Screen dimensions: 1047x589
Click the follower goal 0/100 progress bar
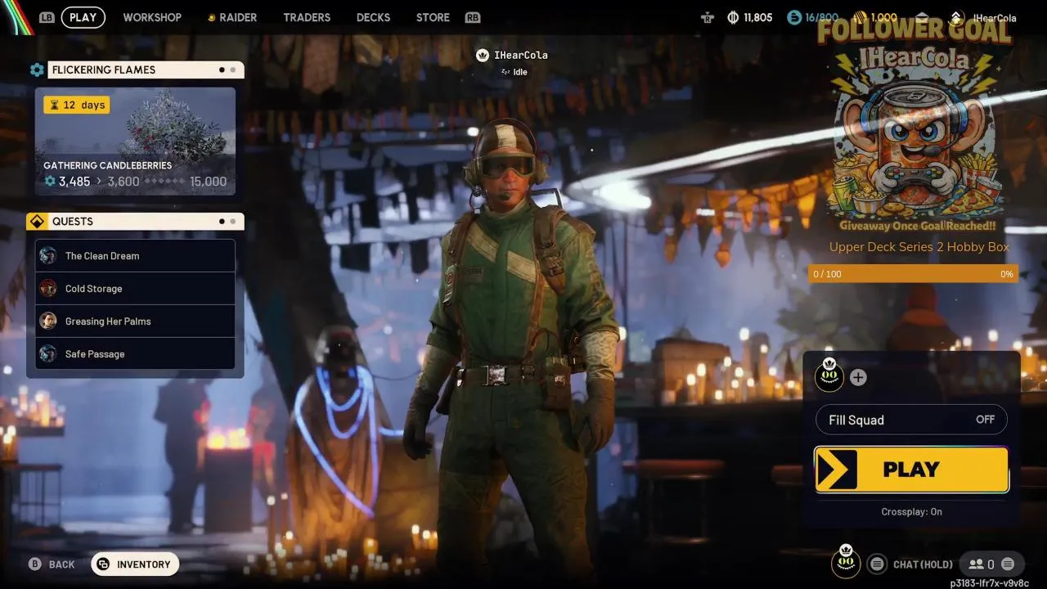click(913, 274)
